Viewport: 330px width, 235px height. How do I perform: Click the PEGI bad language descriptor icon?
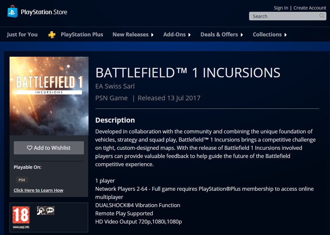50,210
